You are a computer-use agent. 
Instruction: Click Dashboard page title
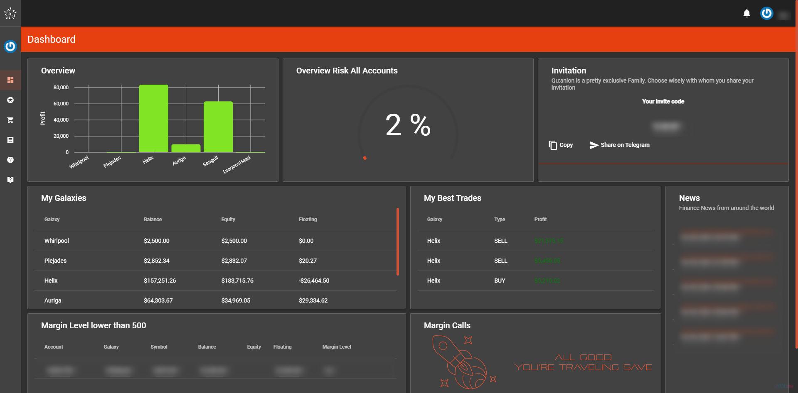(52, 39)
